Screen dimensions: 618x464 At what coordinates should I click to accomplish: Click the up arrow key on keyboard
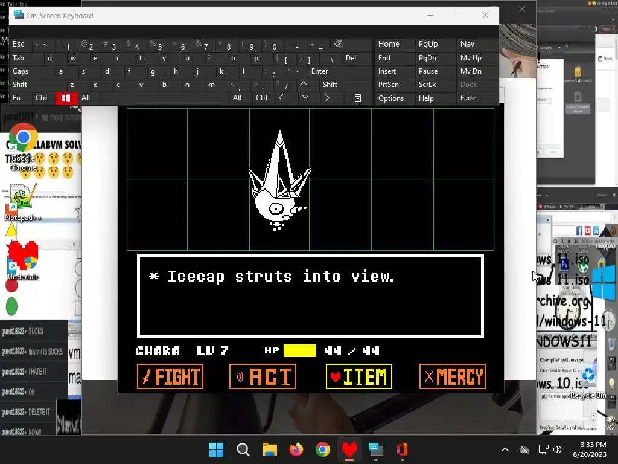point(304,84)
